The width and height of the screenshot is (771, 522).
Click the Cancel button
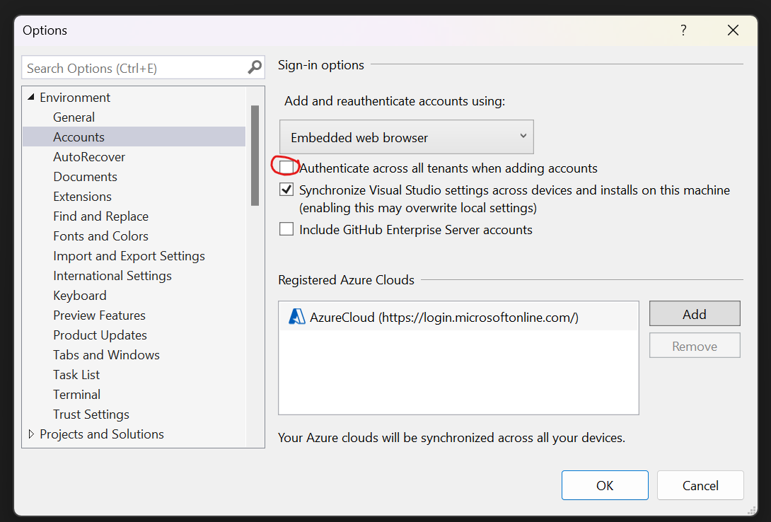pos(700,486)
